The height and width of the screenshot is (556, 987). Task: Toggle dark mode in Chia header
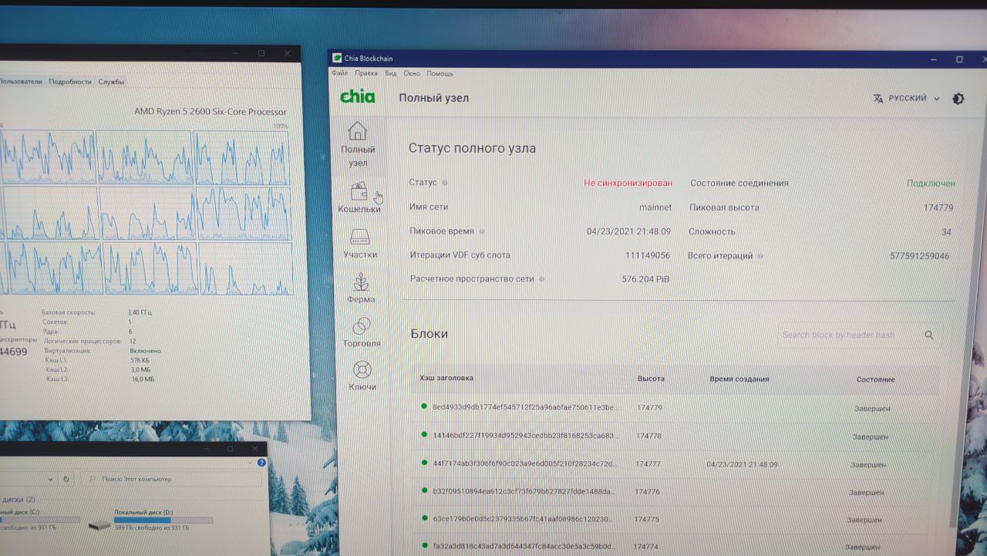click(x=958, y=99)
